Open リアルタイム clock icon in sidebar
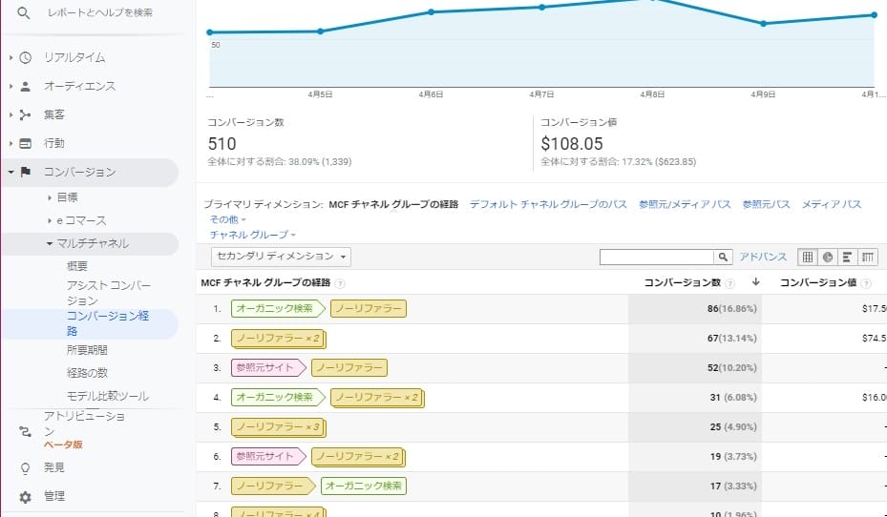 tap(26, 57)
